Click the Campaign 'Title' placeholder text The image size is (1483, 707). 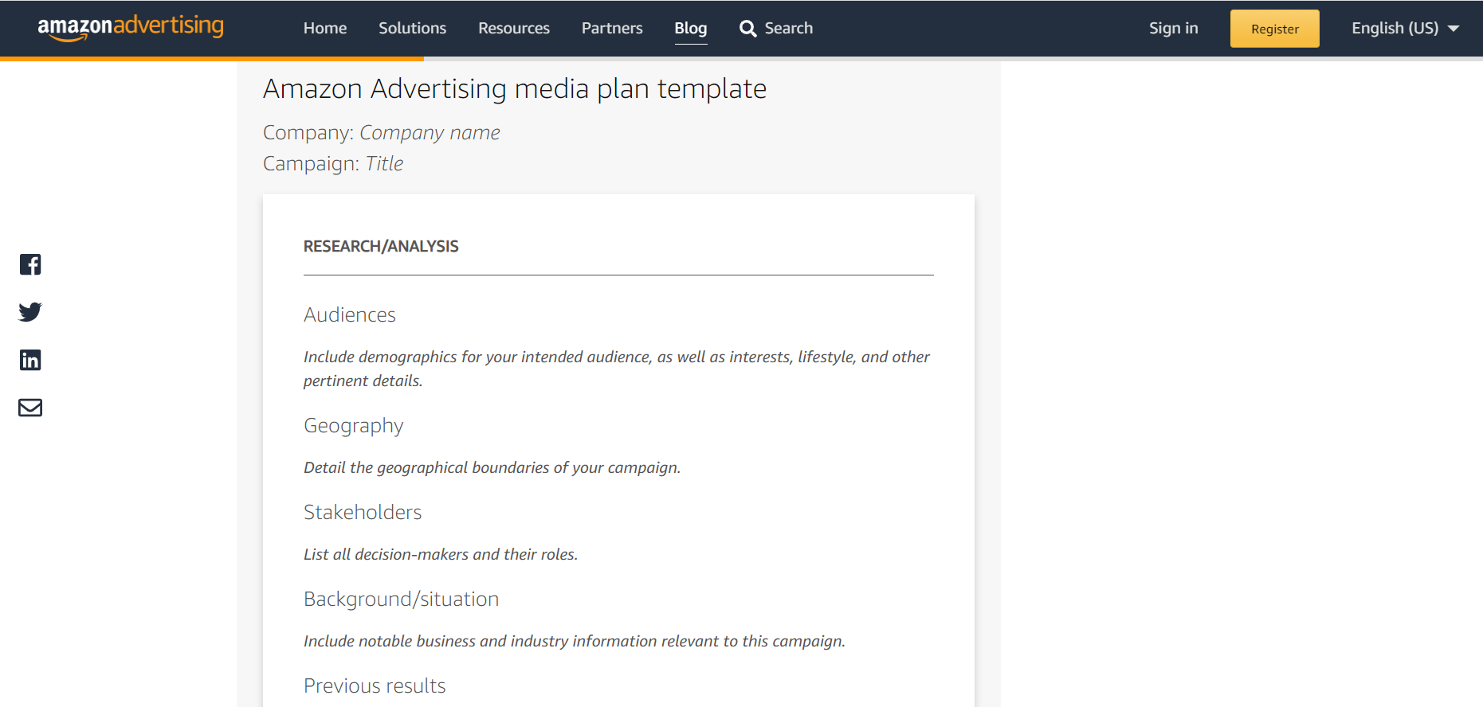click(385, 163)
